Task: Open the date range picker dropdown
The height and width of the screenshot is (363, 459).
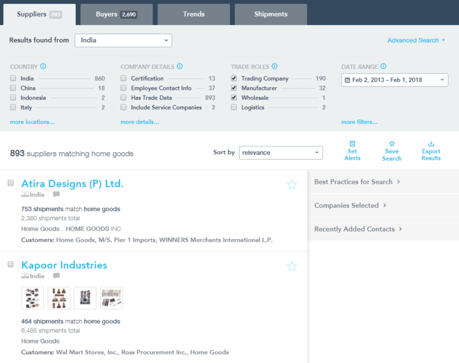Action: [x=395, y=80]
